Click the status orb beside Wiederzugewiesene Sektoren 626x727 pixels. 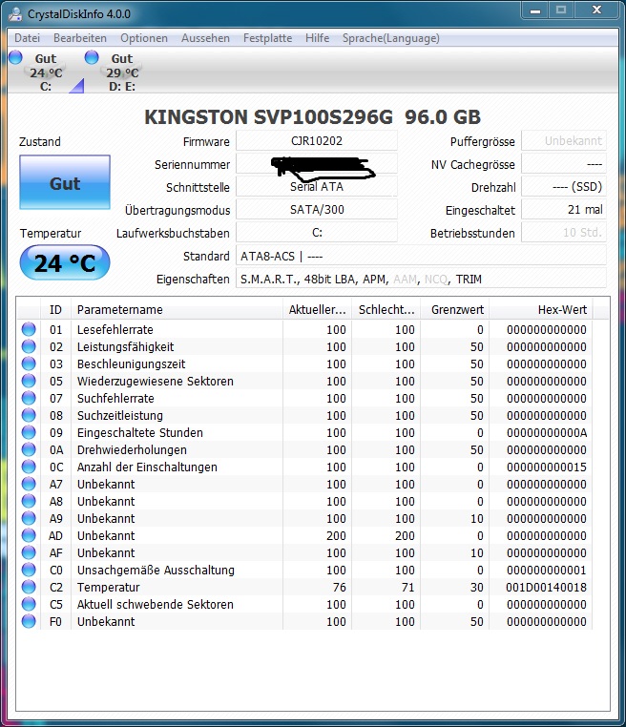[x=29, y=381]
